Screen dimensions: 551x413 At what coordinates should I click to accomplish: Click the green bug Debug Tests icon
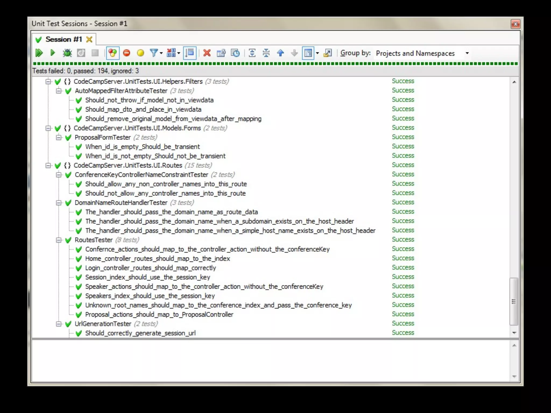click(x=67, y=53)
